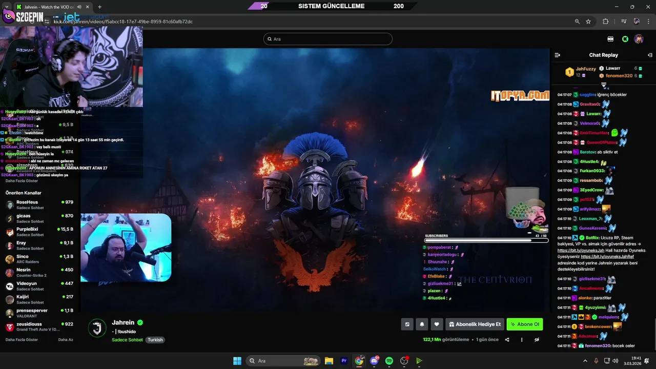Image resolution: width=656 pixels, height=369 pixels.
Task: Open the tab search dropdown chevron
Action: click(6, 7)
